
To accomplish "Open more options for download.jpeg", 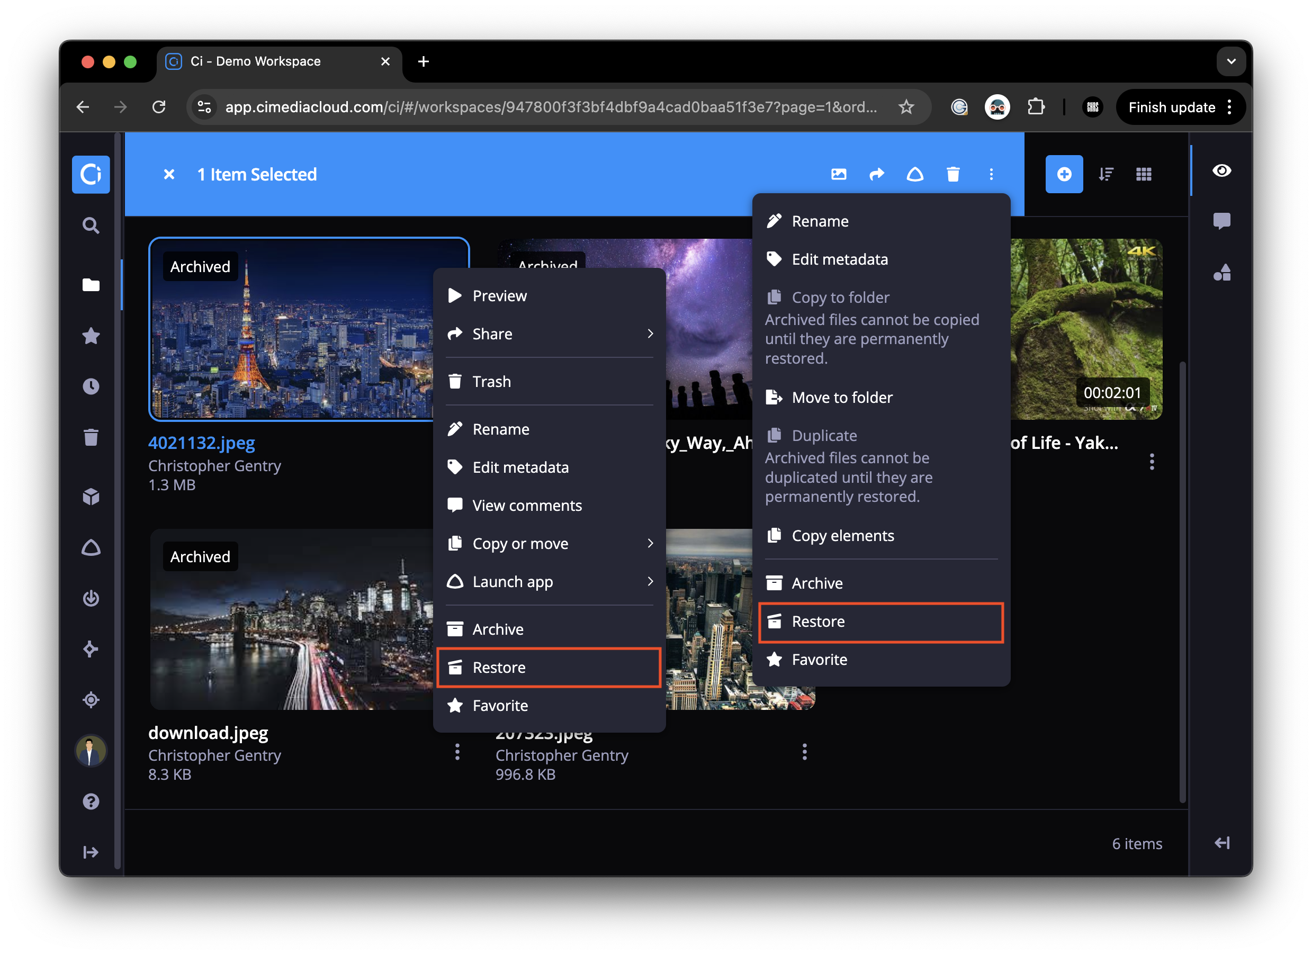I will [457, 752].
